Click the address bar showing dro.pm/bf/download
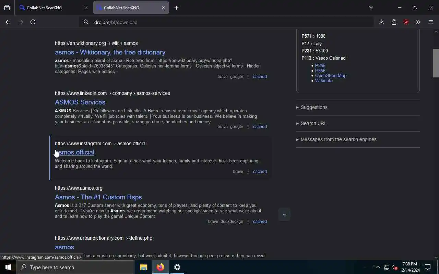The width and height of the screenshot is (439, 274). 226,22
